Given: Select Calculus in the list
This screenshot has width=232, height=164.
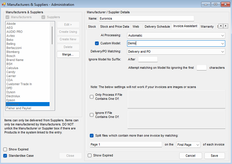Looking at the screenshot, I should tap(28, 68).
